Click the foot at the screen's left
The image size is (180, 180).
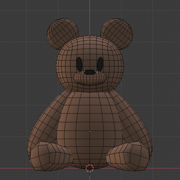51,156
